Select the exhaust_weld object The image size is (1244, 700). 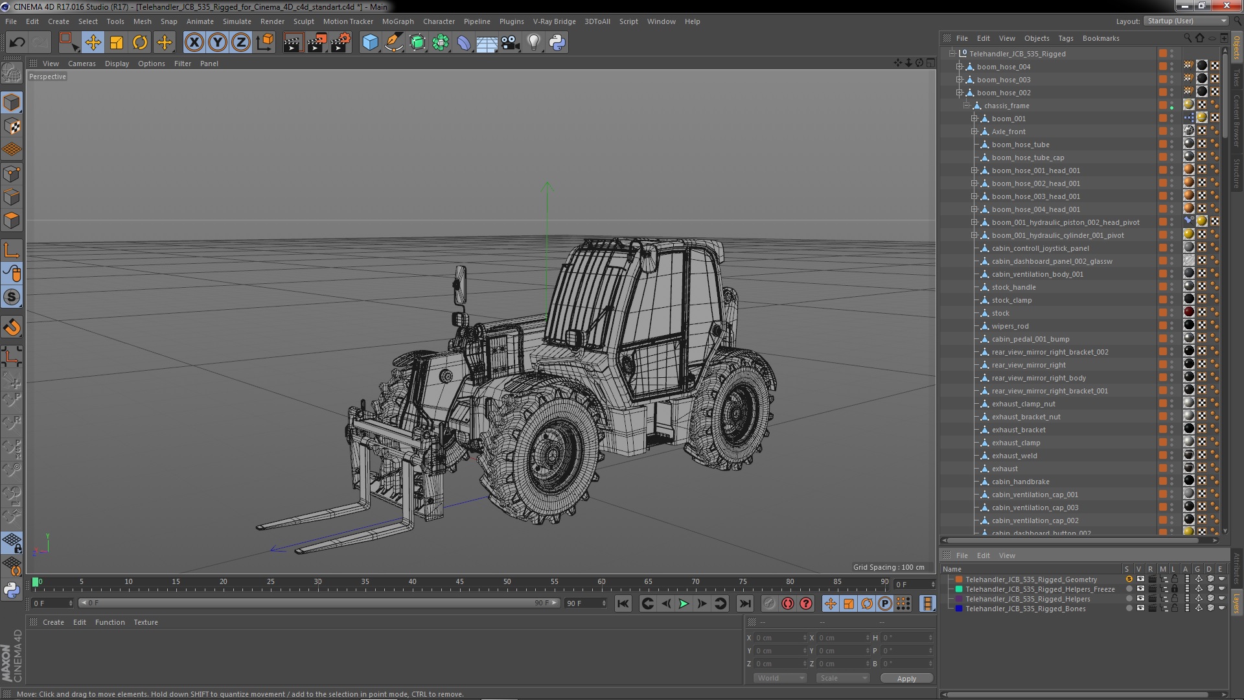pos(1014,456)
